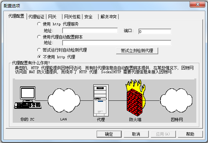Switch to the 代理验证 tab
This screenshot has height=143, width=208.
pyautogui.click(x=36, y=17)
